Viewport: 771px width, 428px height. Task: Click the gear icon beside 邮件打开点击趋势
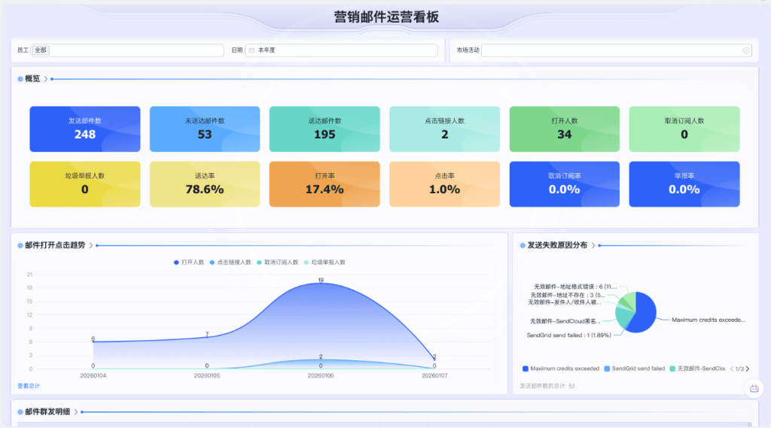[20, 245]
